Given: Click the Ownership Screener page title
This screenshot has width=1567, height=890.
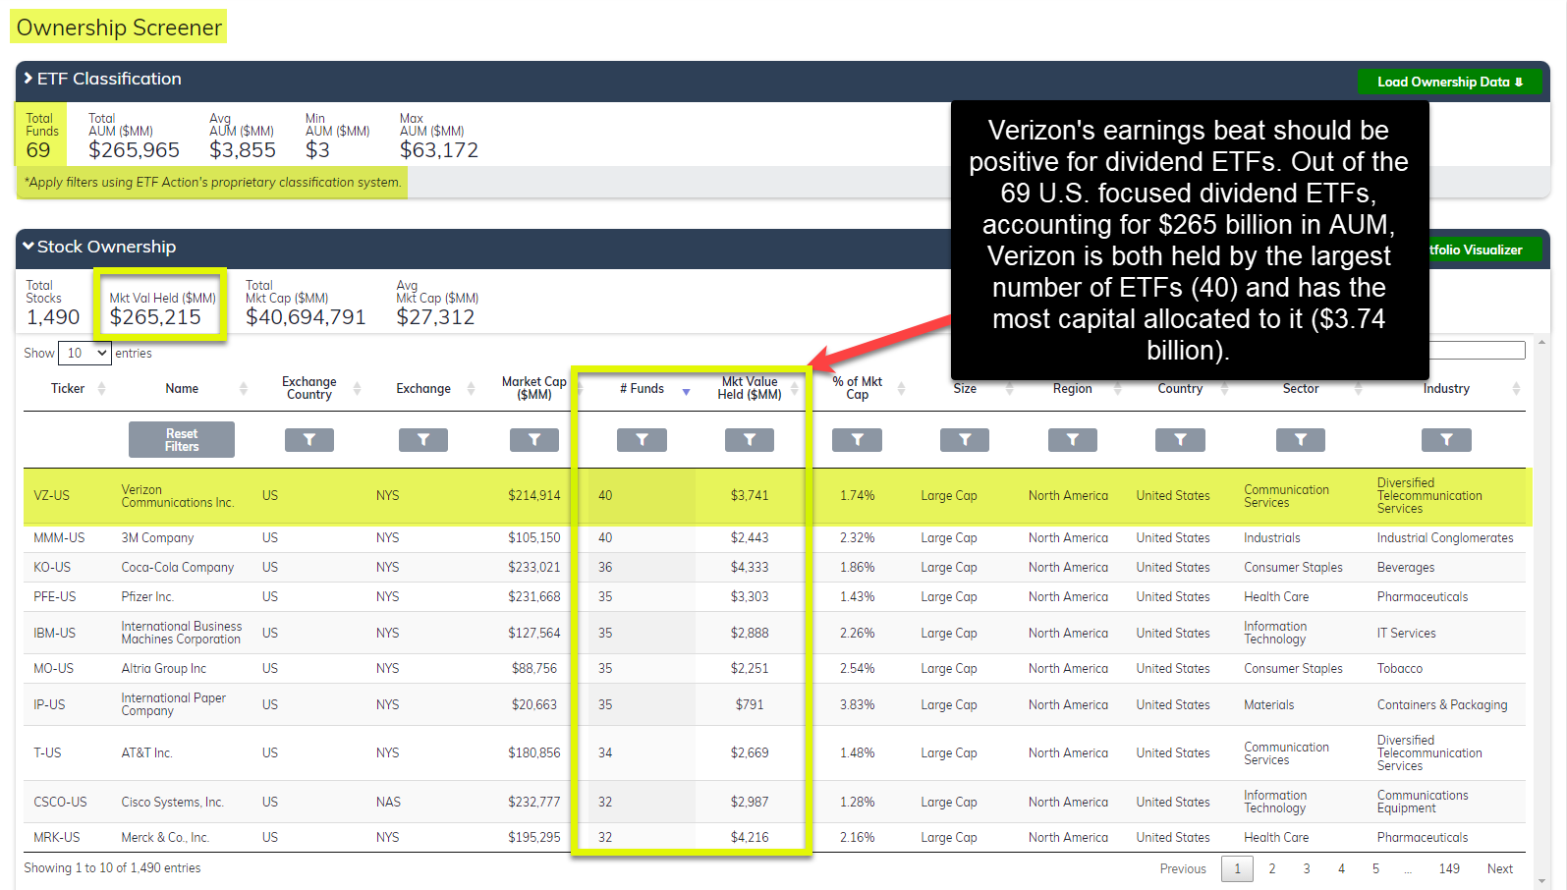Looking at the screenshot, I should [x=119, y=28].
